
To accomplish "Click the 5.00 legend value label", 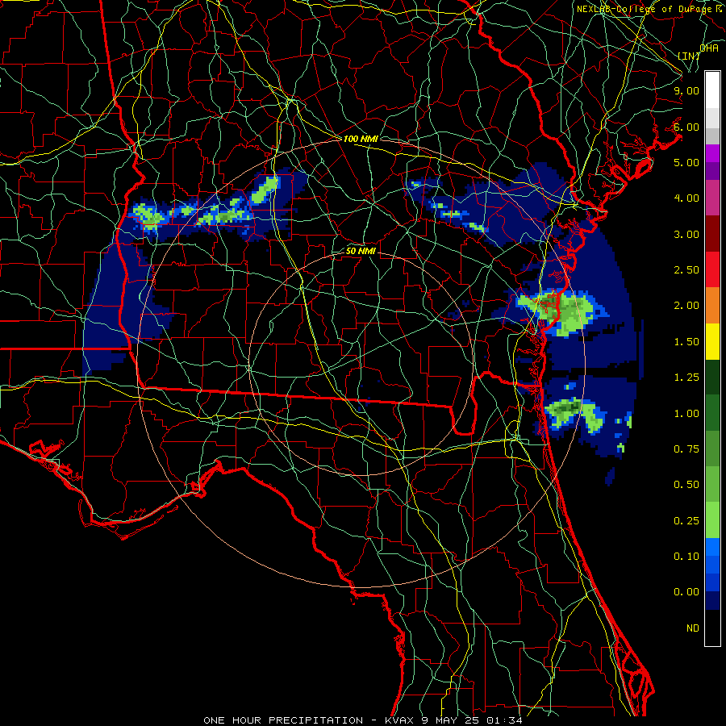I will [x=686, y=162].
